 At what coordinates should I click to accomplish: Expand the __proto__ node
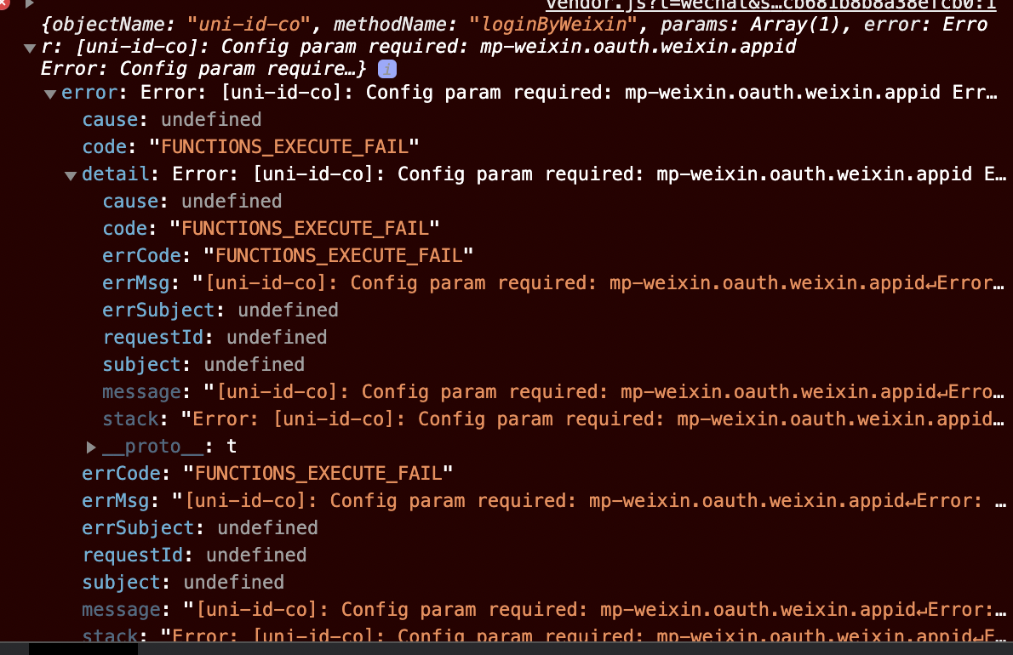91,447
